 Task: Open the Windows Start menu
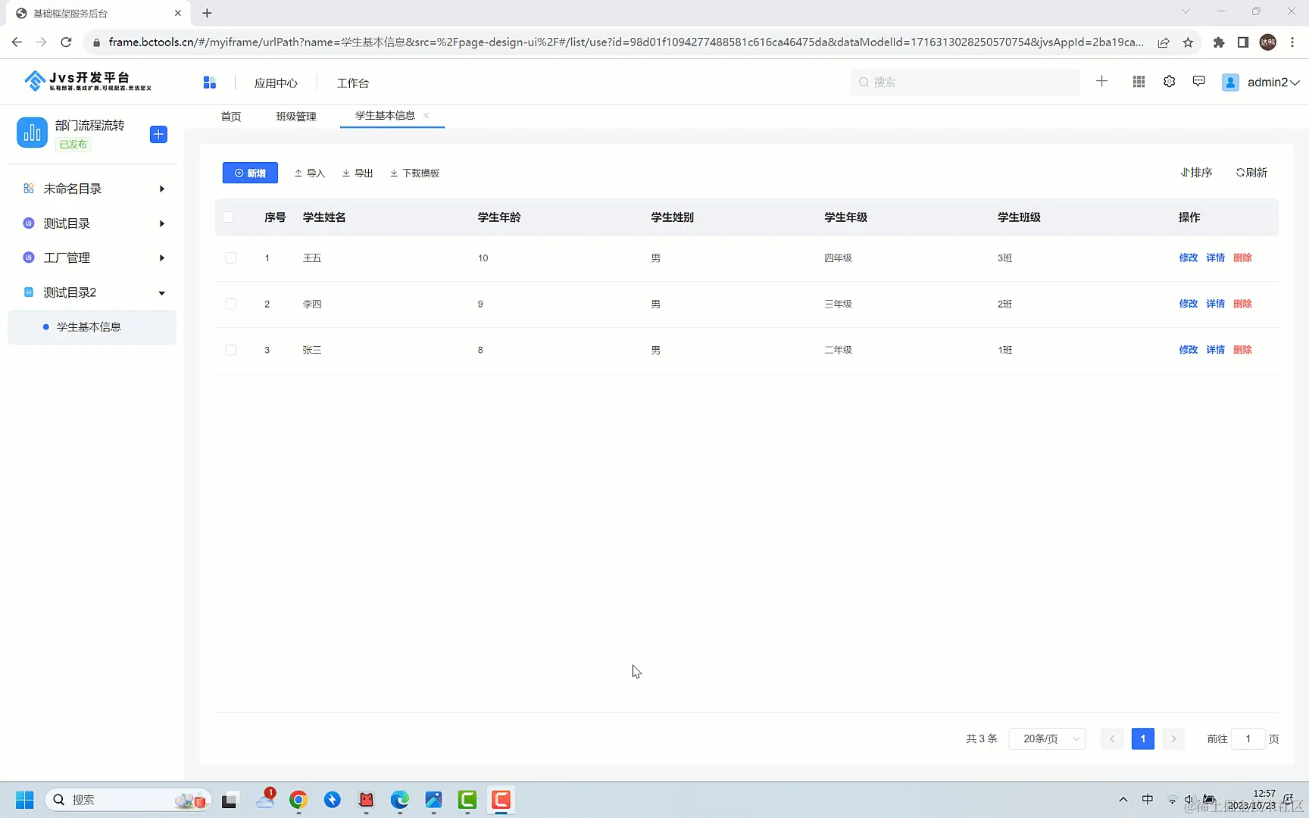coord(24,800)
